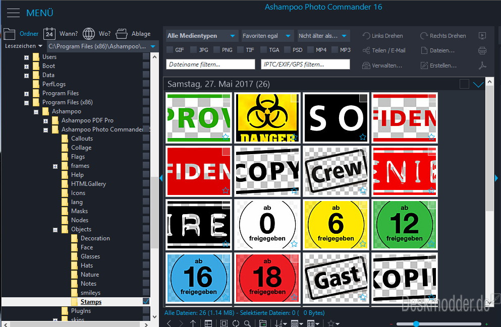Open the sort order dropdown icon
This screenshot has height=327, width=501.
(281, 323)
